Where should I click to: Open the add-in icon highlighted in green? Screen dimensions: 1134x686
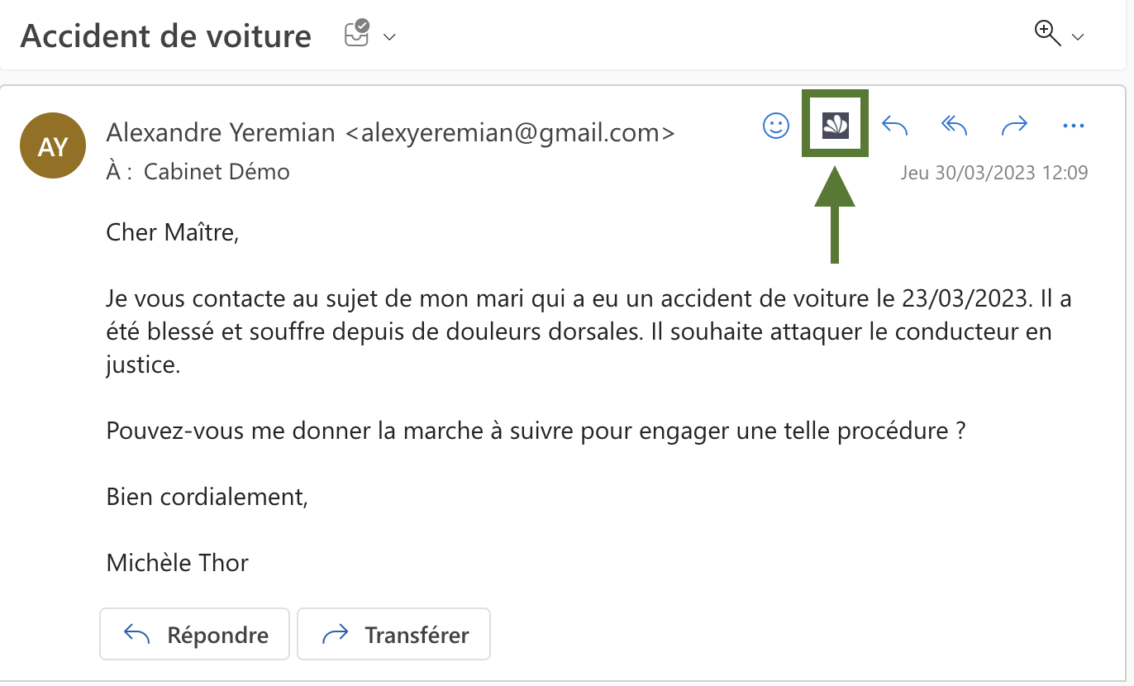tap(836, 126)
